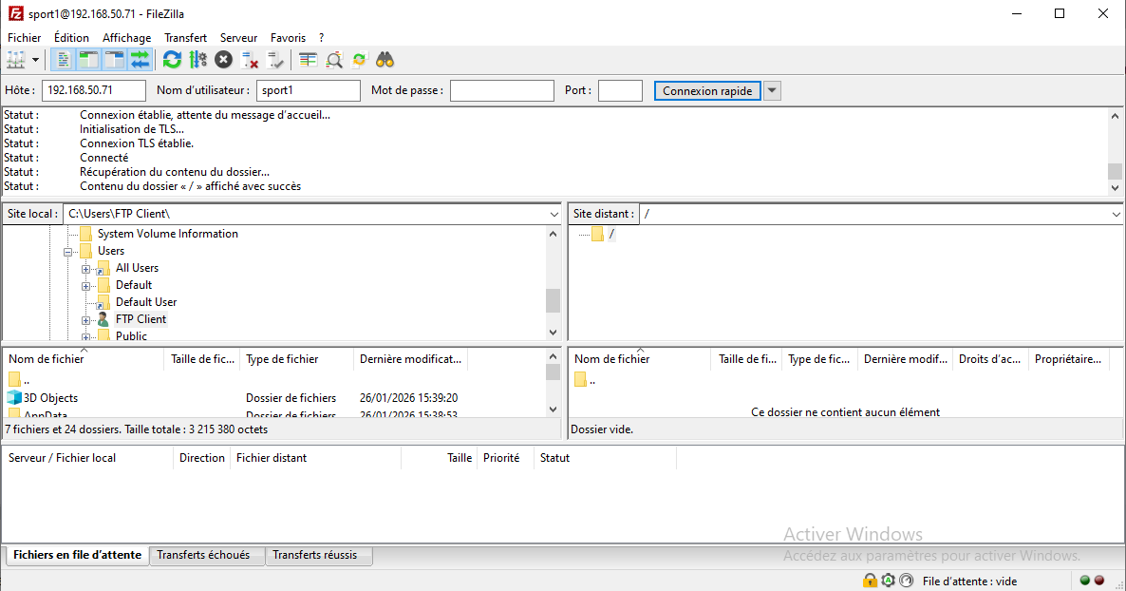
Task: Disconnect from the current server
Action: (x=250, y=61)
